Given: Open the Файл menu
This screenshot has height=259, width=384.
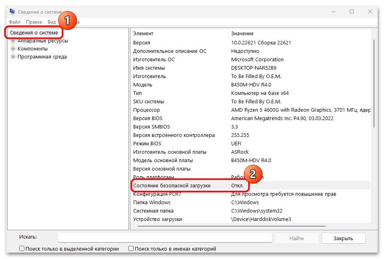Looking at the screenshot, I should [x=14, y=22].
